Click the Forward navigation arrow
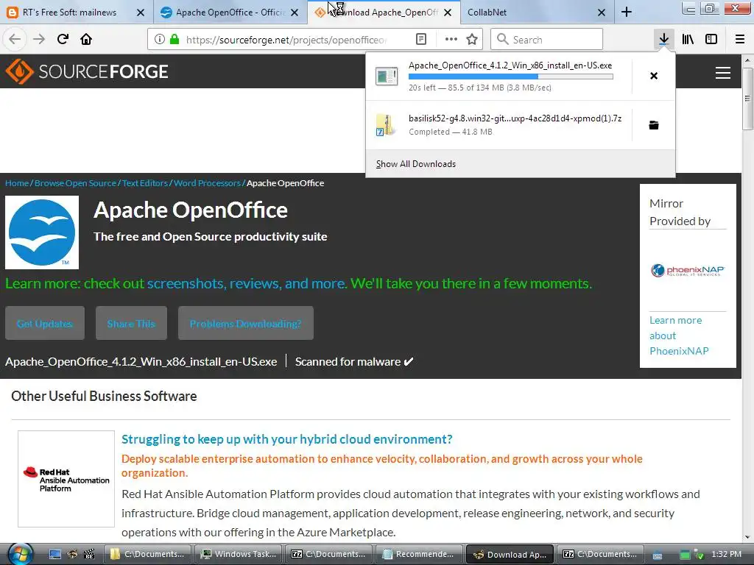The width and height of the screenshot is (754, 565). click(39, 39)
